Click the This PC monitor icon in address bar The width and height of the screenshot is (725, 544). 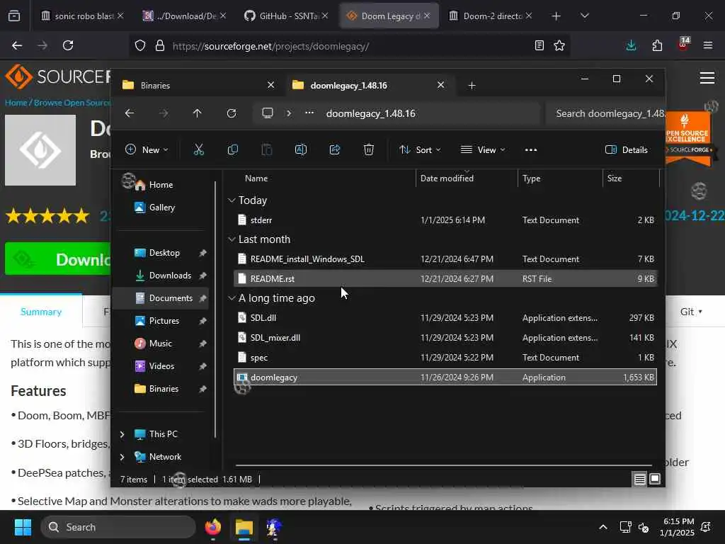tap(267, 113)
